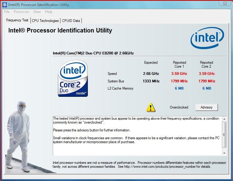The image size is (233, 181).
Task: Close the Processor Identification Utility window
Action: [225, 3]
